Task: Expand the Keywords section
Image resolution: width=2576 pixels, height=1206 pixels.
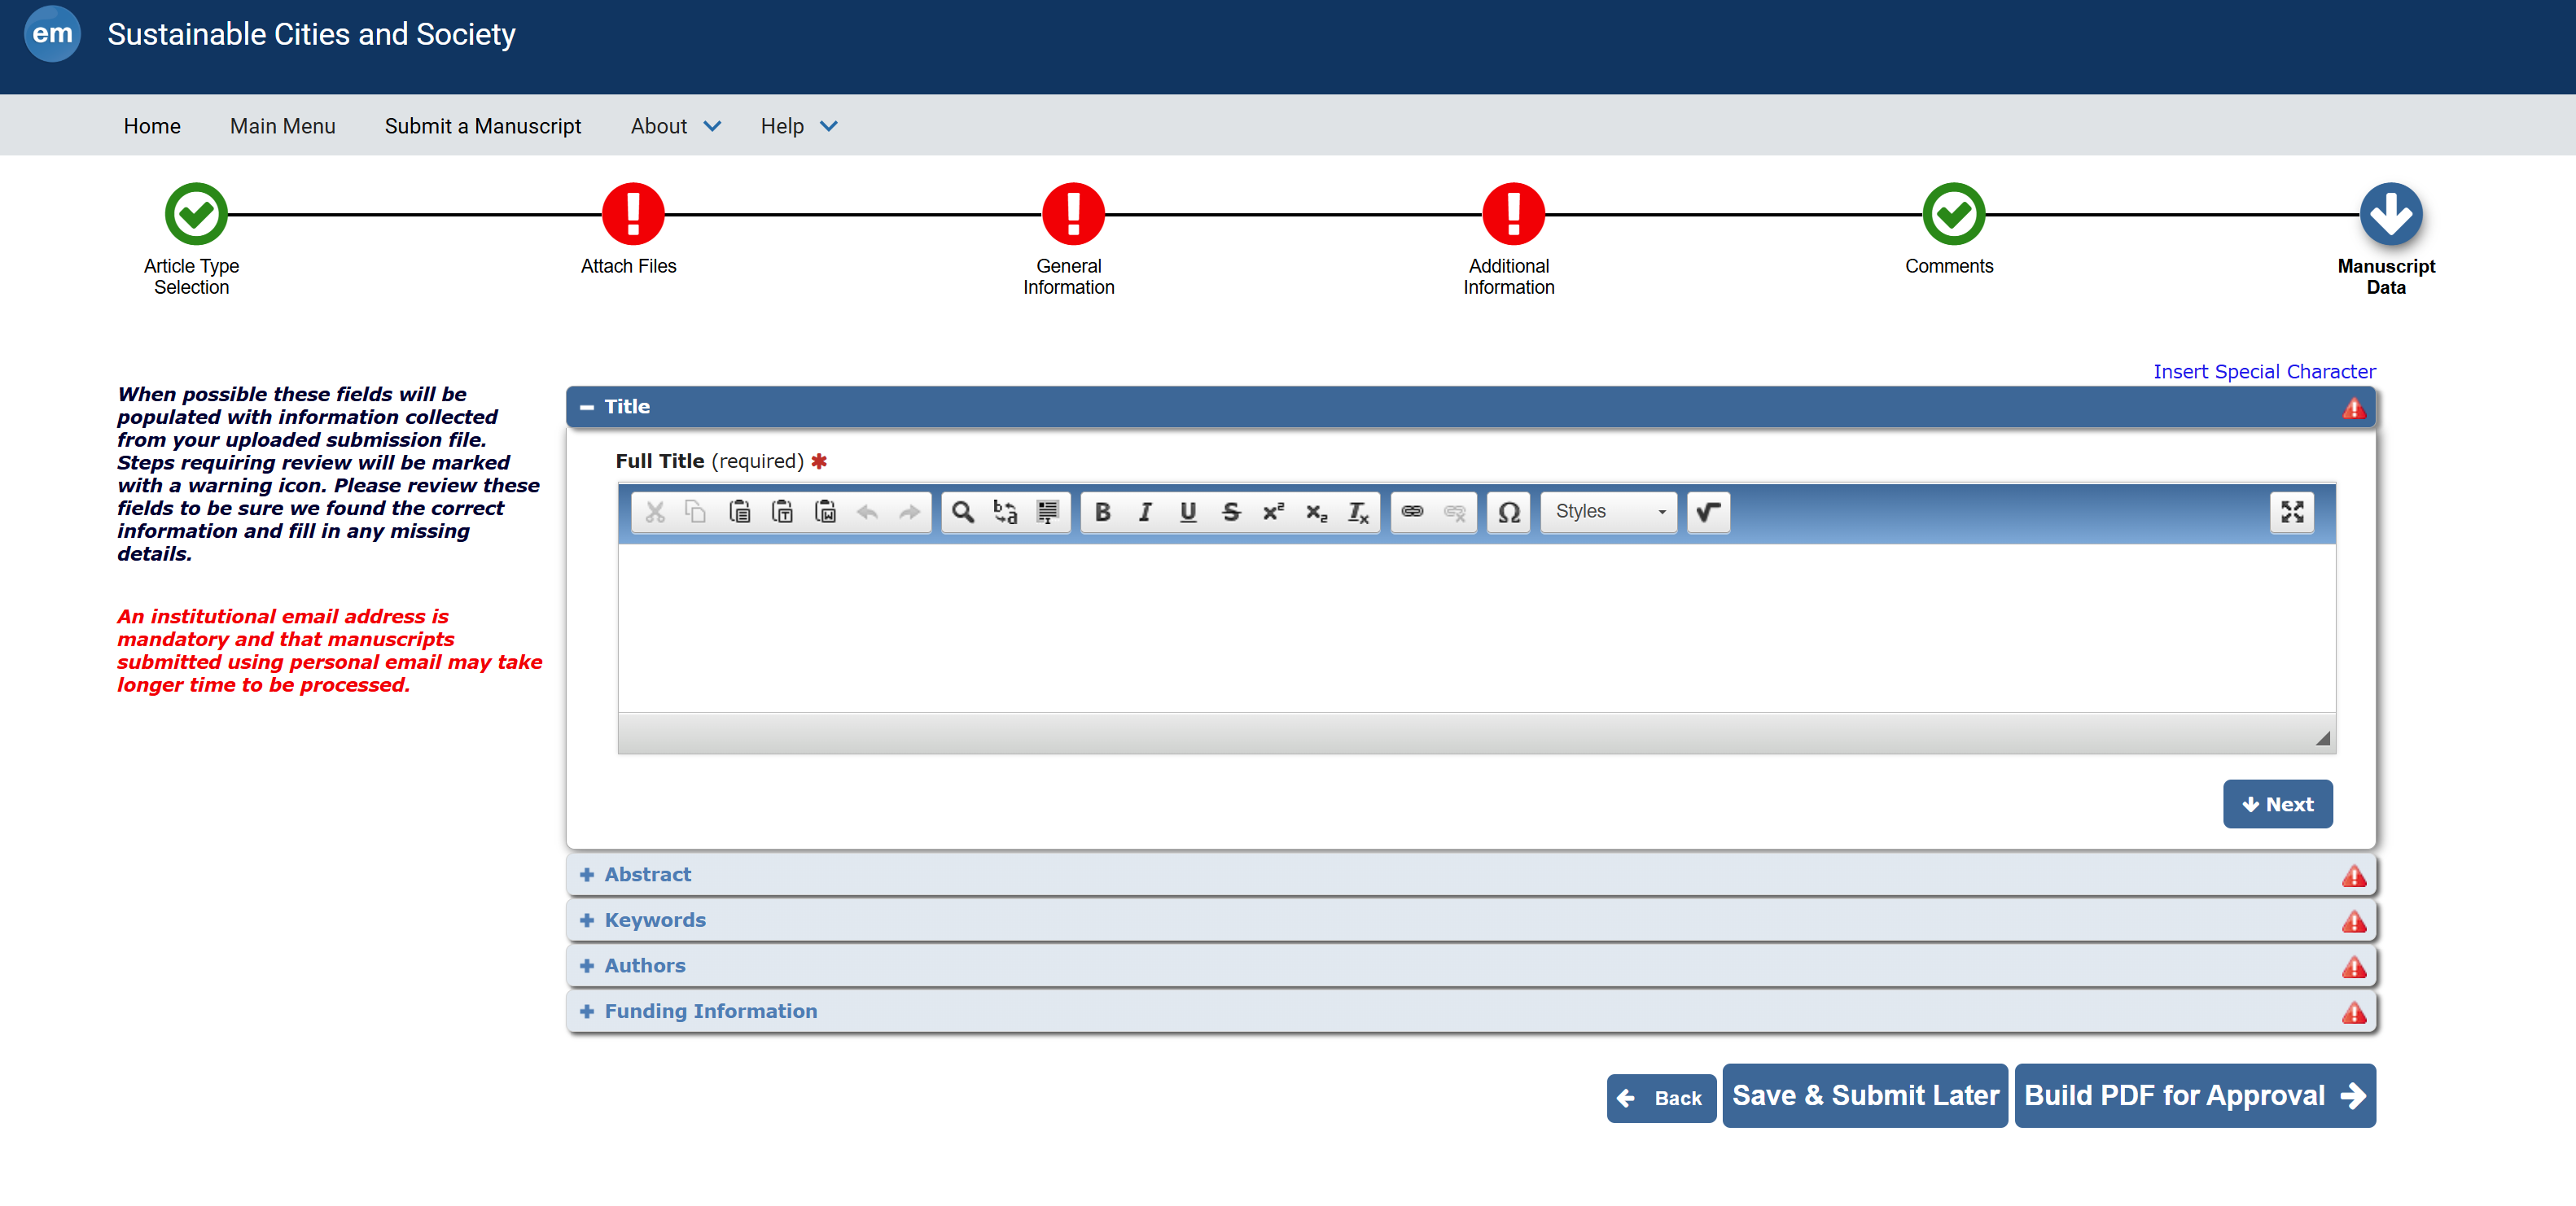Action: (654, 920)
